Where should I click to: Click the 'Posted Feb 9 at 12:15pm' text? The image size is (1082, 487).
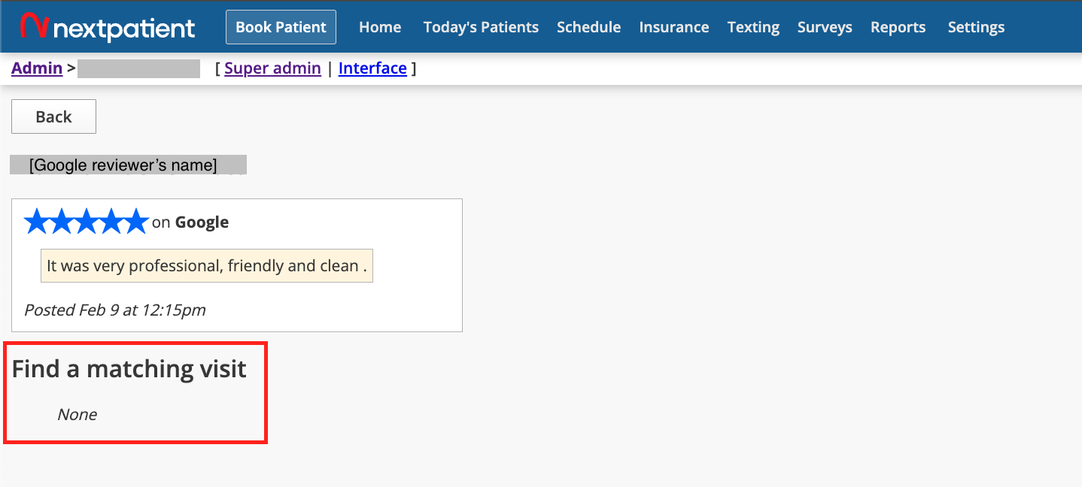tap(115, 310)
